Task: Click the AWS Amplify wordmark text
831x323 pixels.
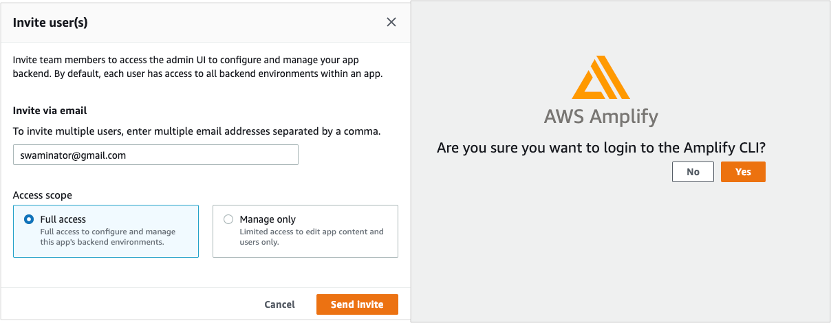Action: point(601,115)
